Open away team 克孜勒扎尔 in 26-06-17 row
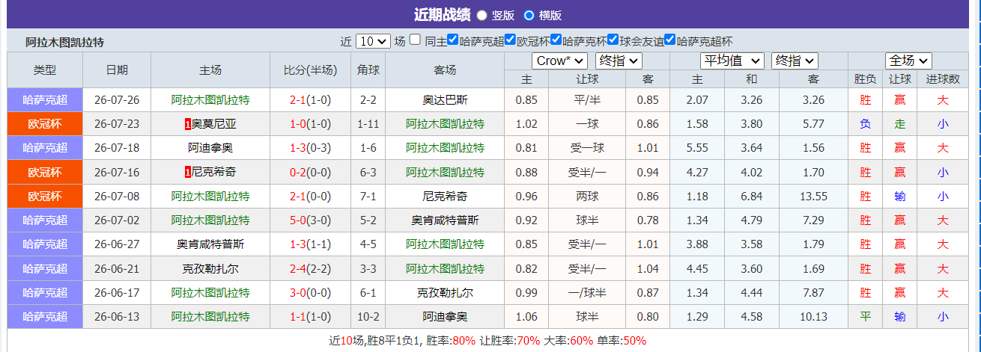The width and height of the screenshot is (981, 352). click(445, 292)
